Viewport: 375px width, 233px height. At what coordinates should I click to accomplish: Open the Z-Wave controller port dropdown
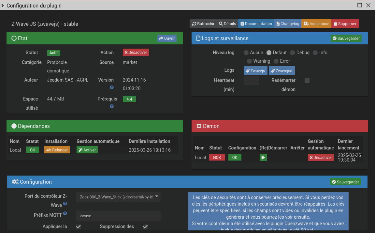118,197
